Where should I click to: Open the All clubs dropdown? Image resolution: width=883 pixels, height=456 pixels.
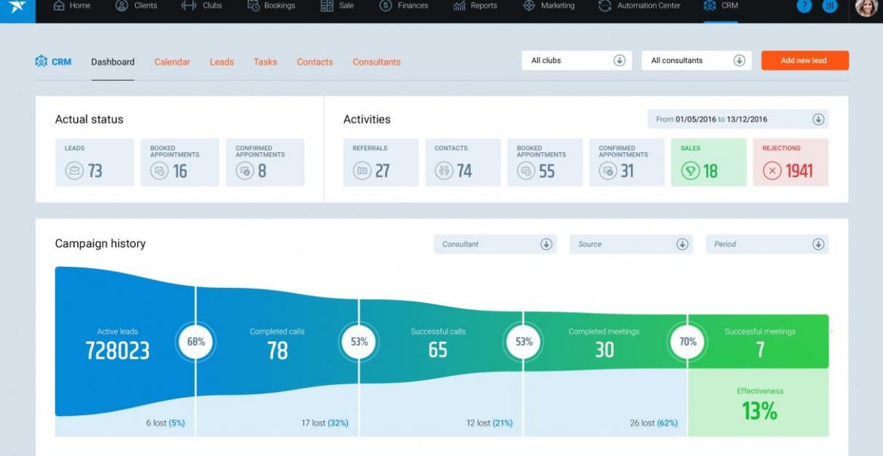point(576,60)
